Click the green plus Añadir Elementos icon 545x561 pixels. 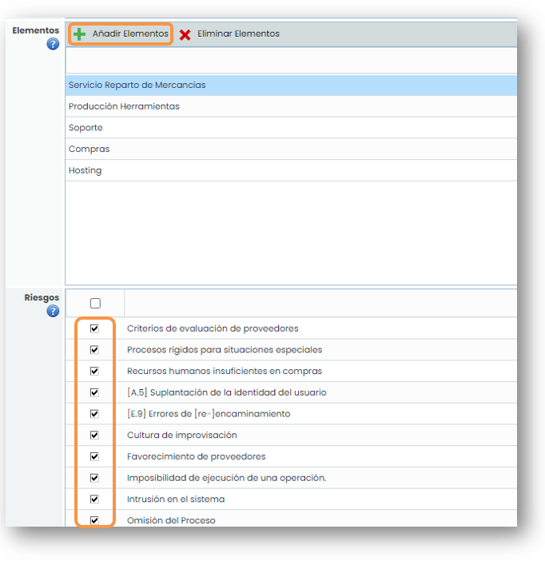tap(79, 34)
